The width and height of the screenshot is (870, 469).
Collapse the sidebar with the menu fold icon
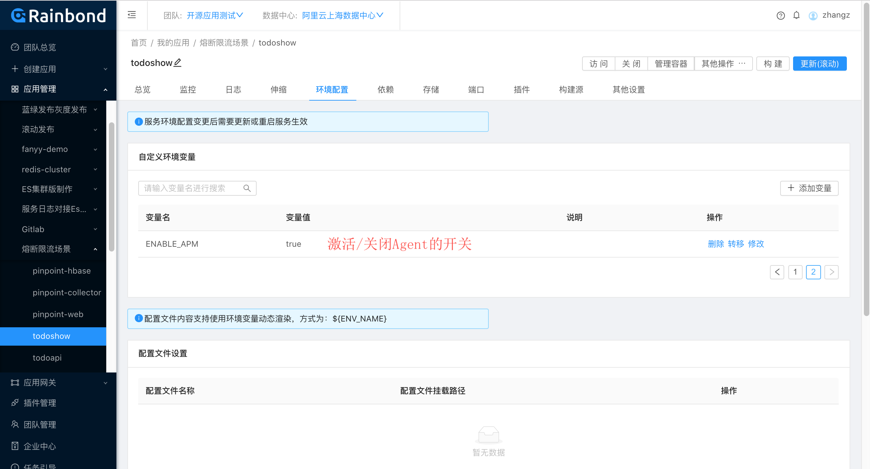[132, 15]
